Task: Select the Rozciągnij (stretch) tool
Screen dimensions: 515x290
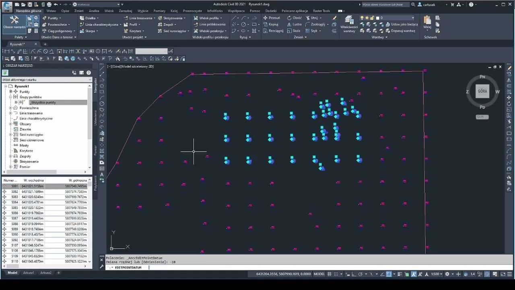Action: tap(273, 31)
